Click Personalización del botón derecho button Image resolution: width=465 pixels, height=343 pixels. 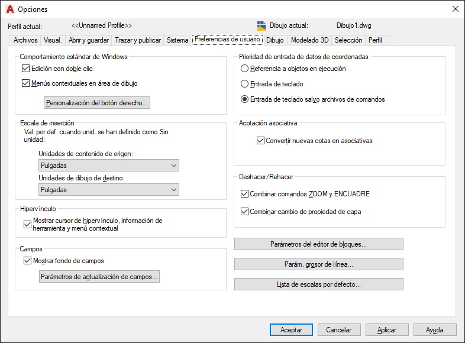tap(98, 103)
